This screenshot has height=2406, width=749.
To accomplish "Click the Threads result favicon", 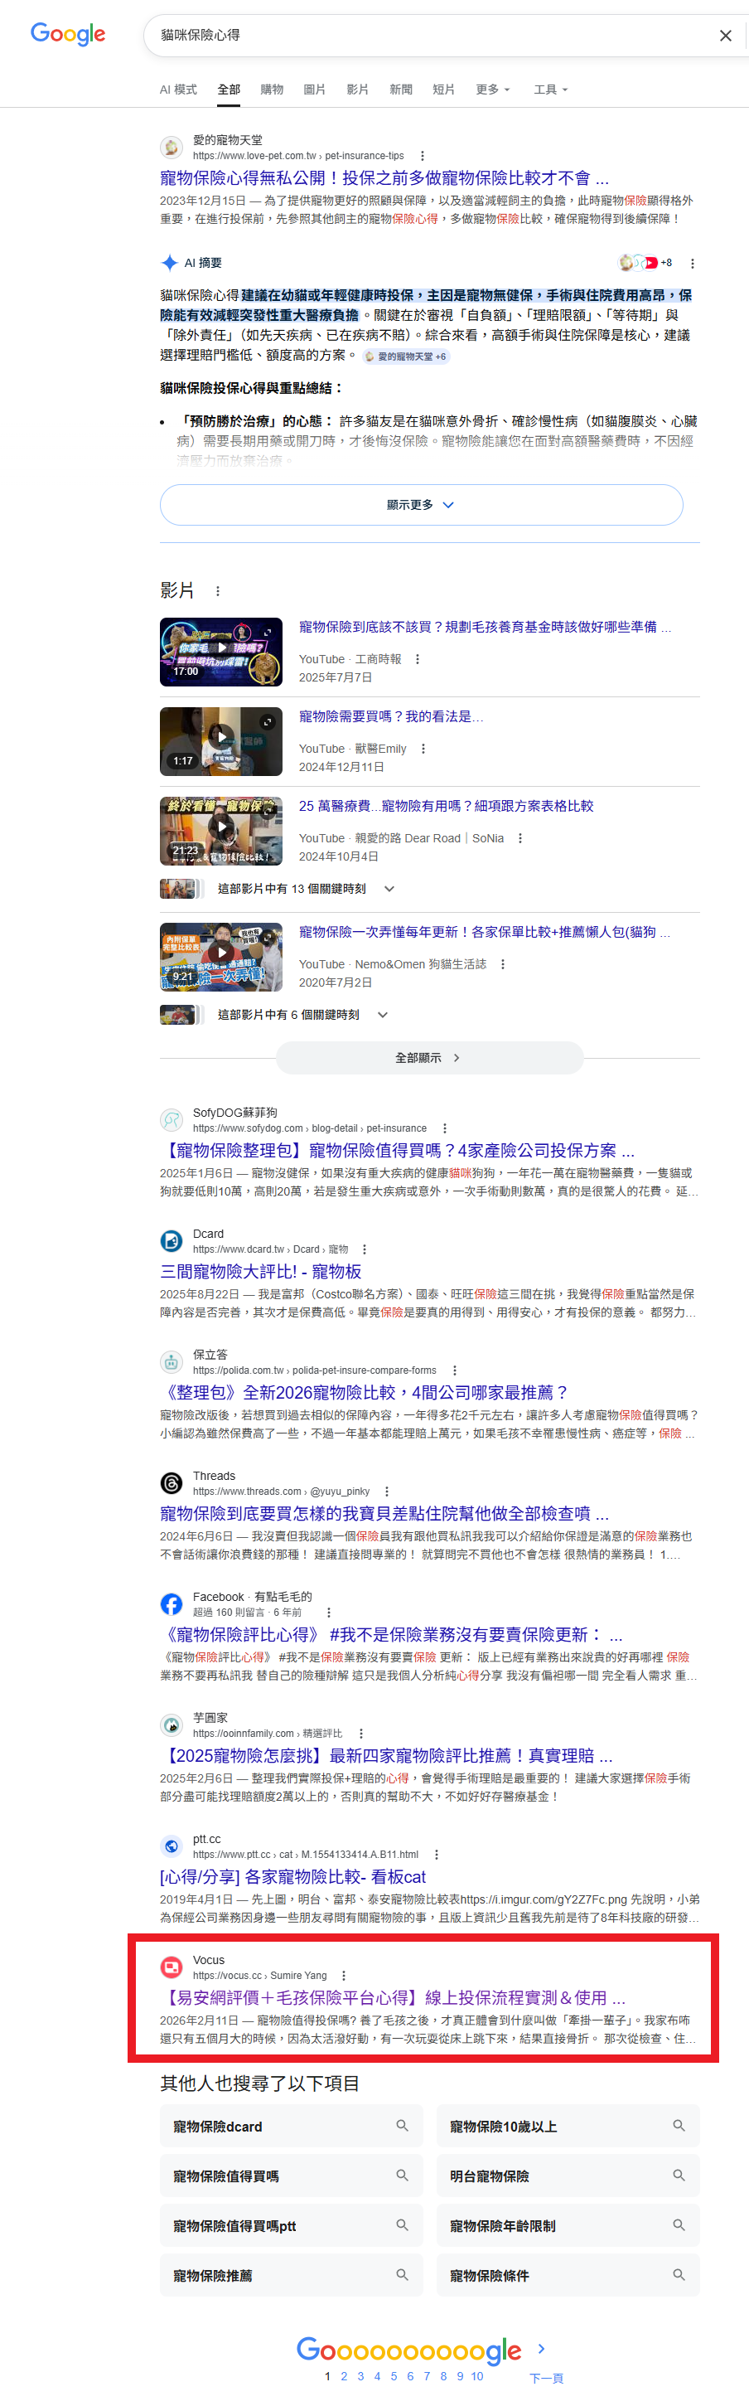I will [171, 1482].
